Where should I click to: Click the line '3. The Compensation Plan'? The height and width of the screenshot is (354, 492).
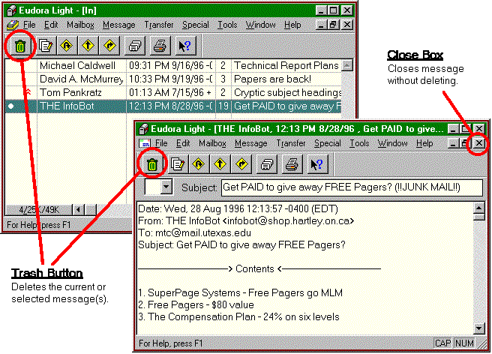[x=238, y=316]
